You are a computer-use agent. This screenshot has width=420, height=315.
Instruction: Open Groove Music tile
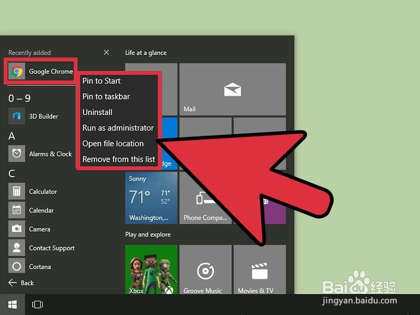[x=205, y=270]
